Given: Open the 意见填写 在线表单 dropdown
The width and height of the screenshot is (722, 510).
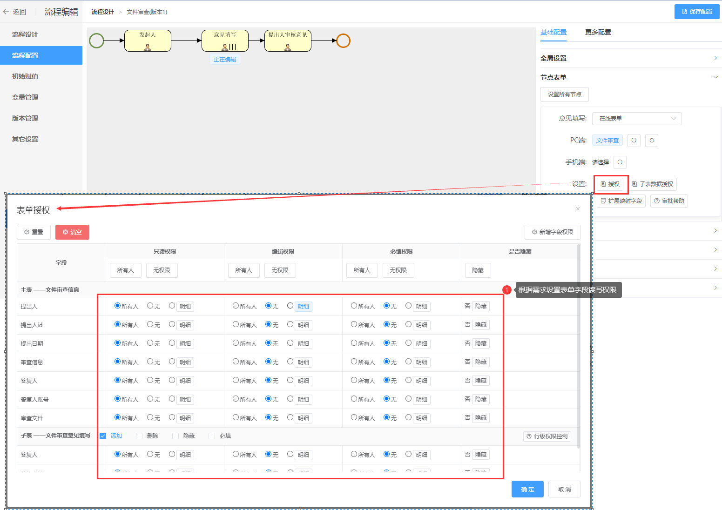Looking at the screenshot, I should pos(636,119).
